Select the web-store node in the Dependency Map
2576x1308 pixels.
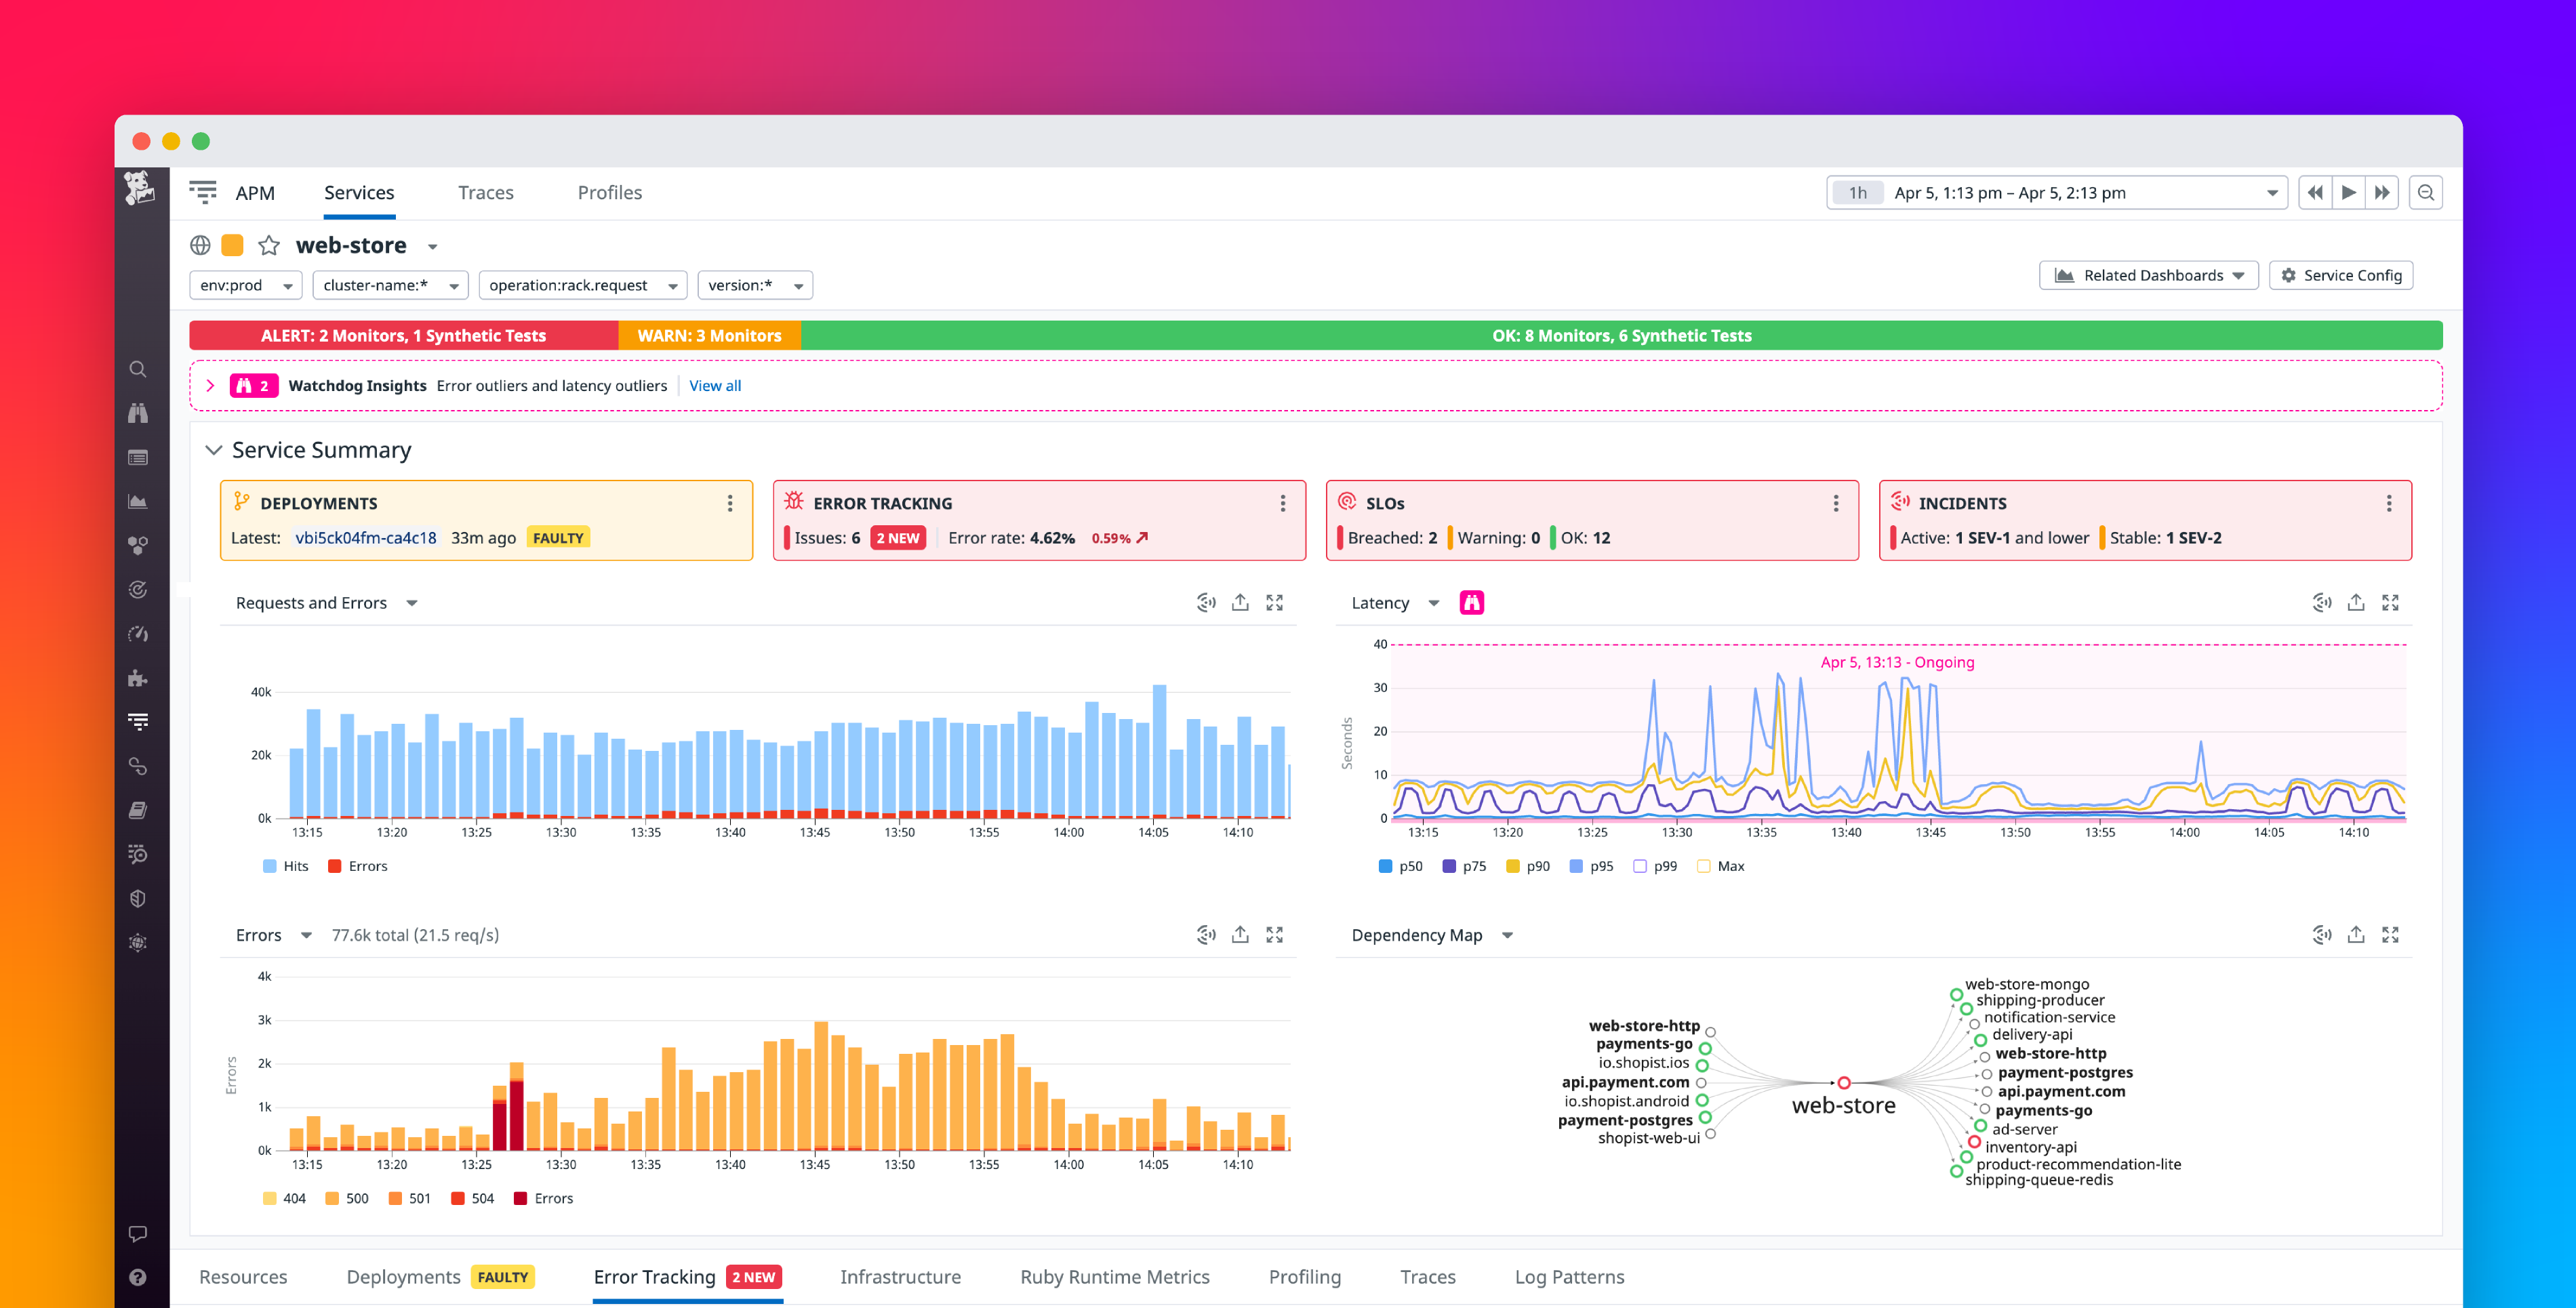click(x=1843, y=1082)
